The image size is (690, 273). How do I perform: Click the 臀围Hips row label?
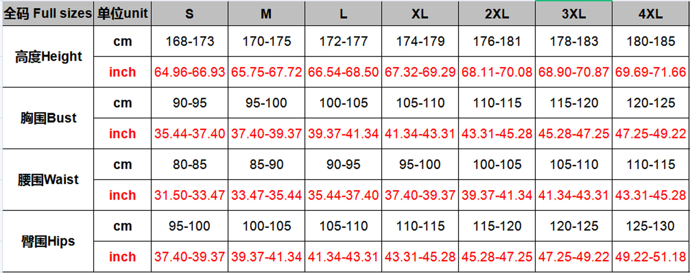(48, 241)
